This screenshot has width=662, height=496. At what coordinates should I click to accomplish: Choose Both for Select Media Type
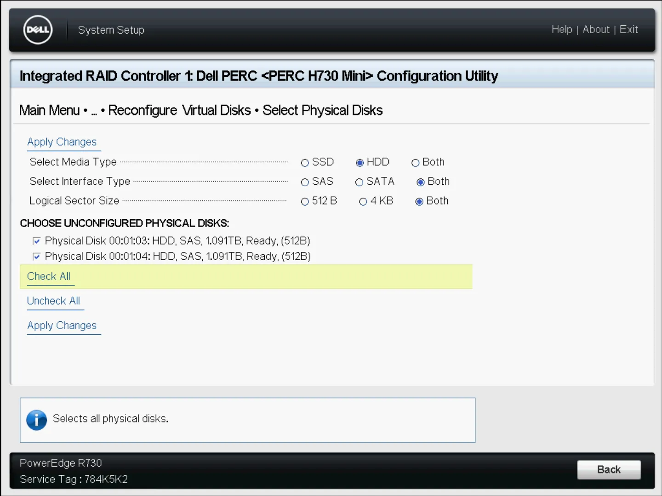[x=416, y=163]
